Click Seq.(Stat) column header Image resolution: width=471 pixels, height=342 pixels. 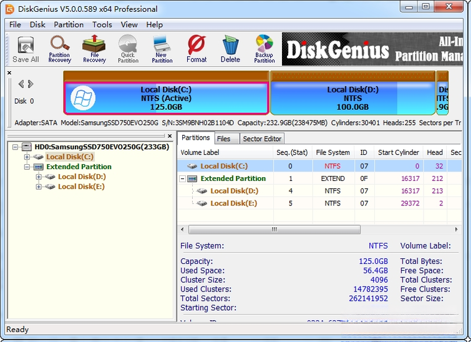pyautogui.click(x=293, y=152)
